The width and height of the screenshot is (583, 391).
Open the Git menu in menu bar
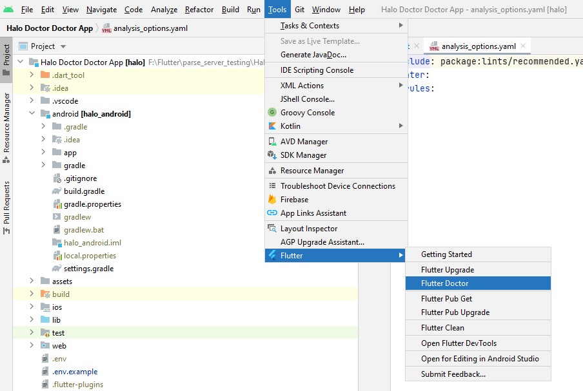[300, 10]
